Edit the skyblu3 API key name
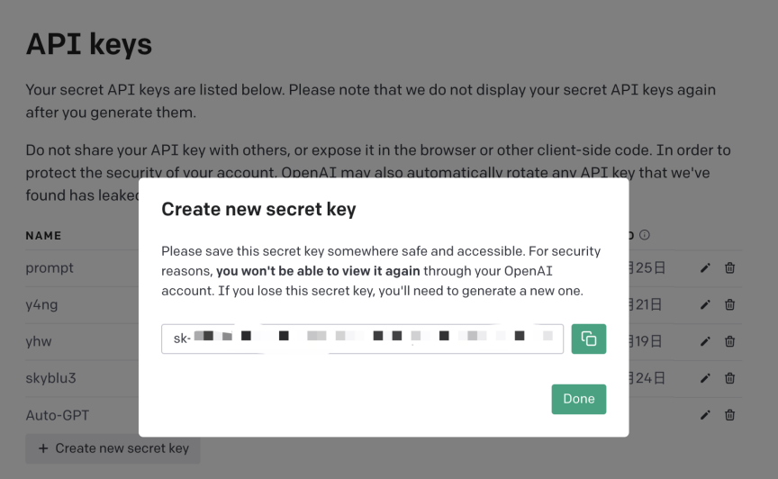This screenshot has height=479, width=778. 705,378
